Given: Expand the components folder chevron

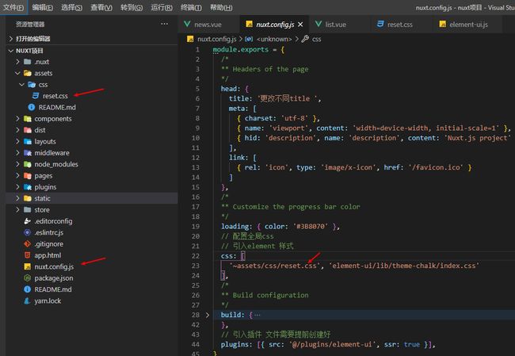Looking at the screenshot, I should coord(17,118).
